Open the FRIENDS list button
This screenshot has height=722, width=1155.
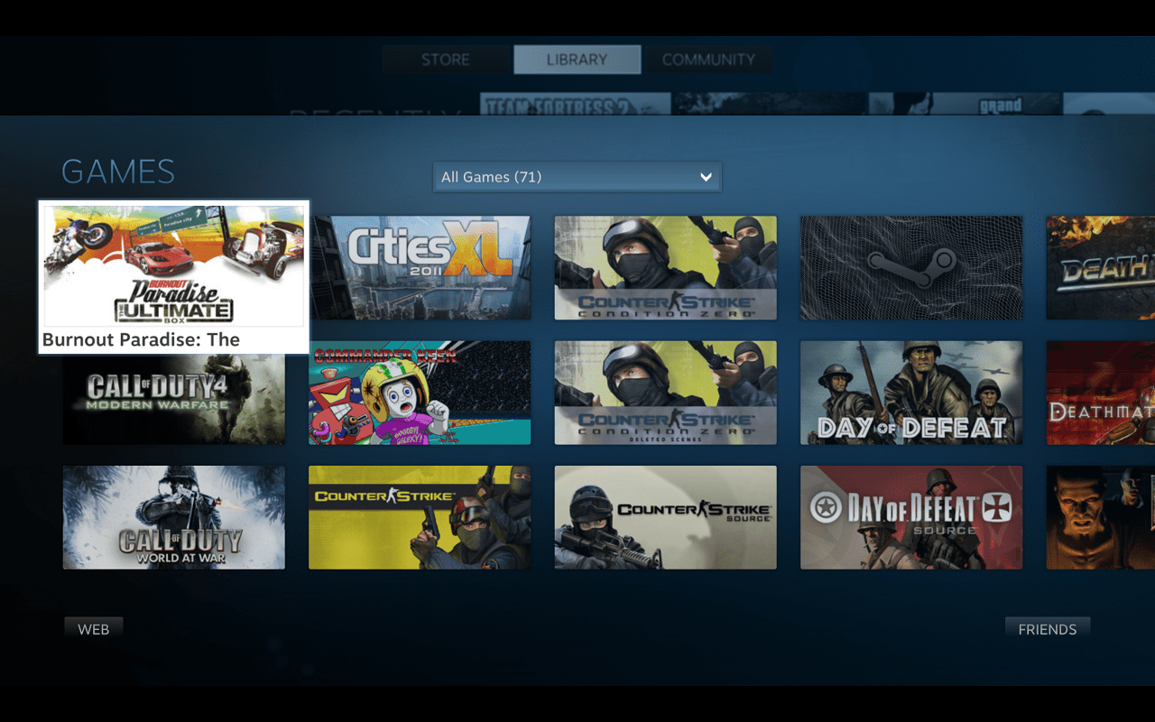click(x=1047, y=629)
